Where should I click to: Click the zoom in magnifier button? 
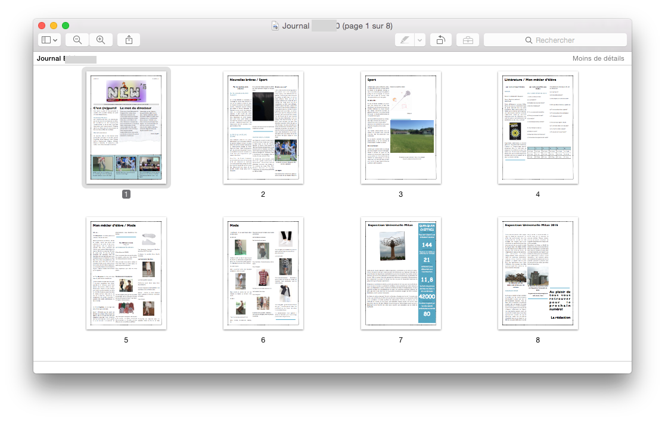pos(101,40)
